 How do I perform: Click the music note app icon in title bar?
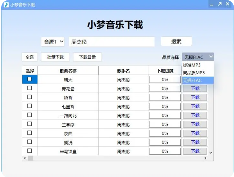pyautogui.click(x=6, y=5)
